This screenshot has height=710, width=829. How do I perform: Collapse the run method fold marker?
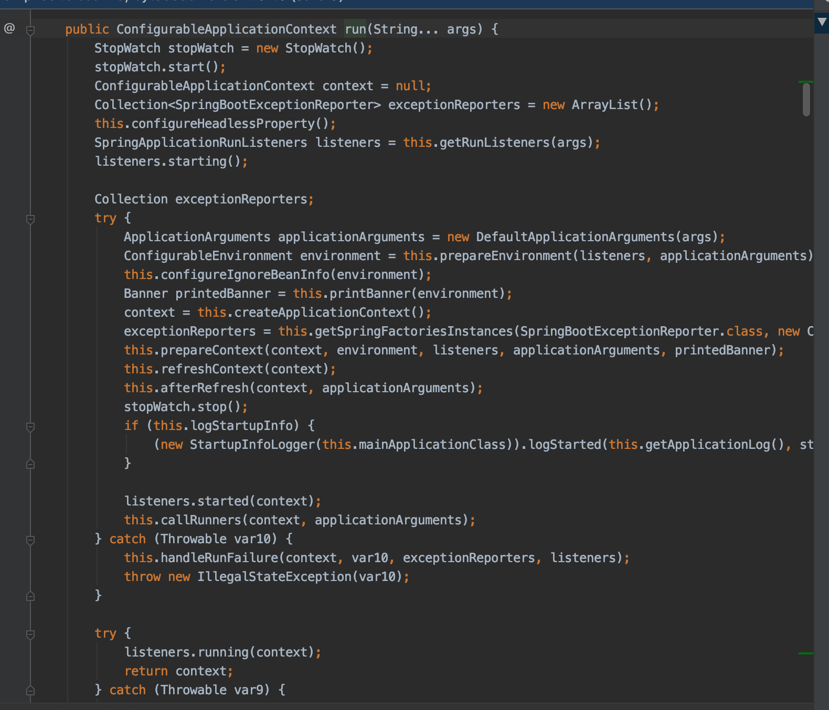(x=30, y=30)
